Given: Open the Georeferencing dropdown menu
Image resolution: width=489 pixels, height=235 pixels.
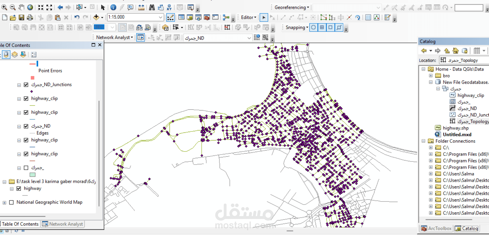Looking at the screenshot, I should tap(292, 7).
